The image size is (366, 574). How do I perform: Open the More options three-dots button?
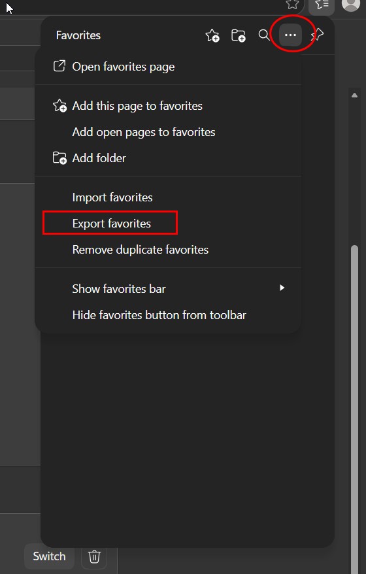coord(290,35)
